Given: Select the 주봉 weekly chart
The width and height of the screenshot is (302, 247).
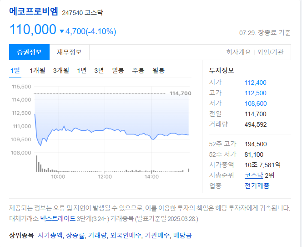Looking at the screenshot, I should pos(138,71).
